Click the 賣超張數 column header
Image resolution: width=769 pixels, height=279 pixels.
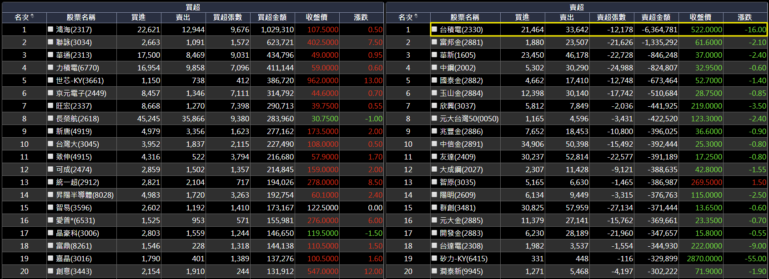tap(612, 17)
